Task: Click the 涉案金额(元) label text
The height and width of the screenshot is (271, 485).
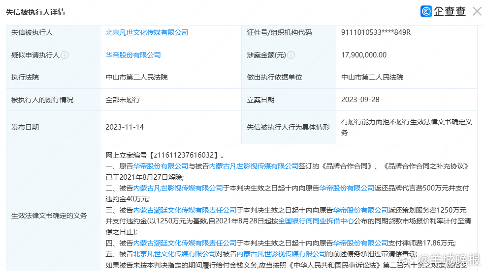Action: pyautogui.click(x=266, y=55)
